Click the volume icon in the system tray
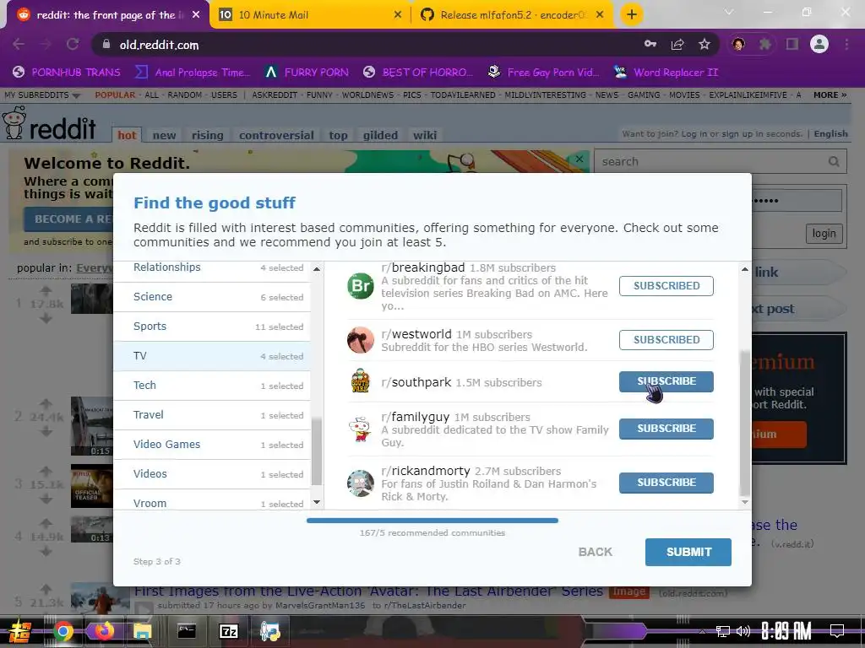The width and height of the screenshot is (865, 648). (x=743, y=631)
